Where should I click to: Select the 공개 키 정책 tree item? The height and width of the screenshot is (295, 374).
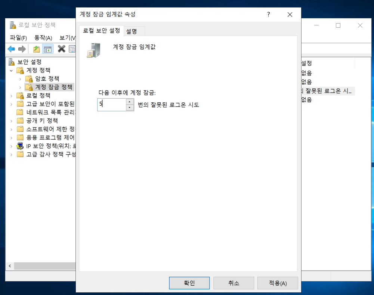[x=42, y=121]
